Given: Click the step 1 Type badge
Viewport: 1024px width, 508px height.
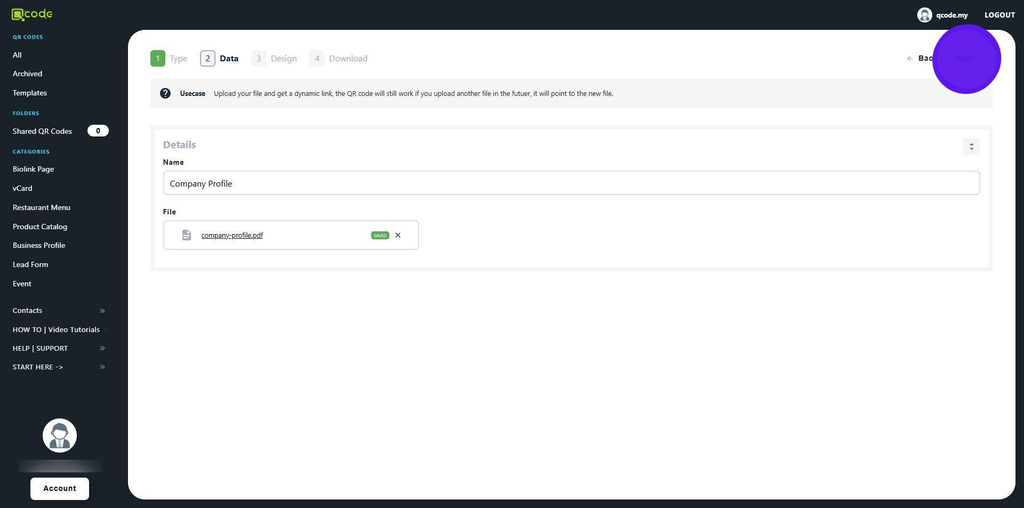Looking at the screenshot, I should [158, 59].
